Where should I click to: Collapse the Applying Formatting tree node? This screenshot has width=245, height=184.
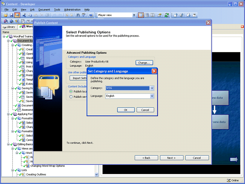click(8, 114)
